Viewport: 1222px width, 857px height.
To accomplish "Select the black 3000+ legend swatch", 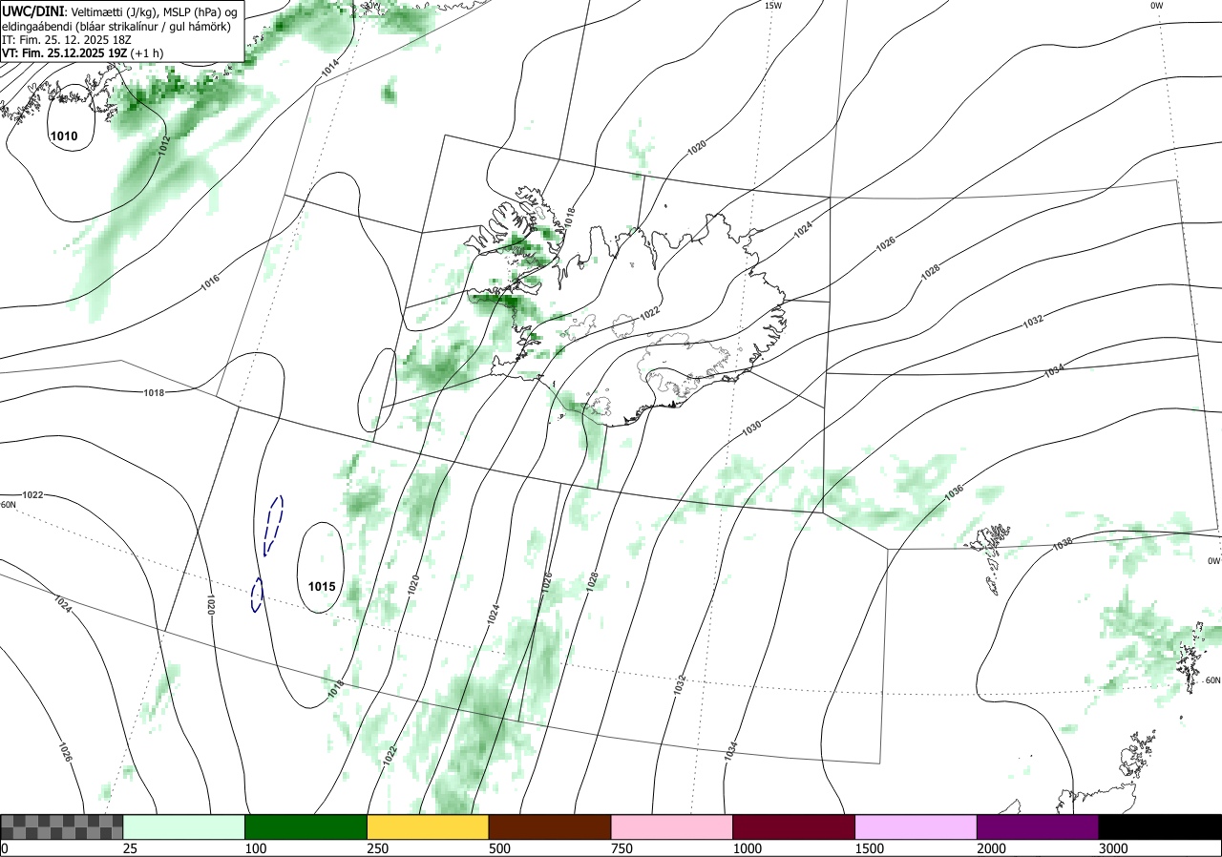I will [x=1160, y=826].
